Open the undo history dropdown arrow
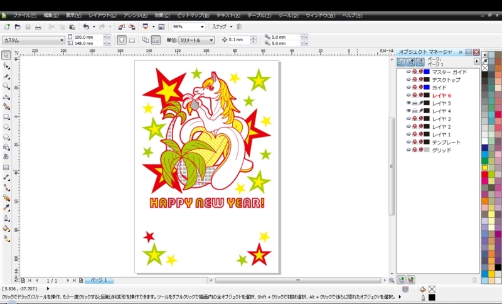Viewport: 502px width, 304px height. [x=93, y=27]
